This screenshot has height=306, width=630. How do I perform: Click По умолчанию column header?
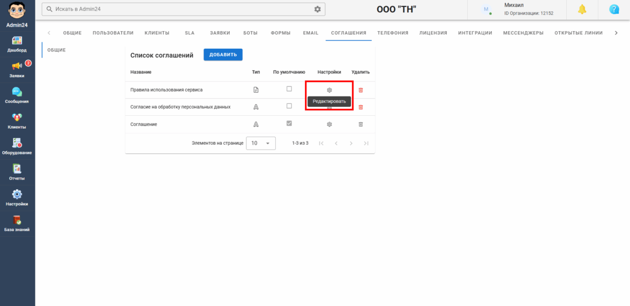pos(289,72)
